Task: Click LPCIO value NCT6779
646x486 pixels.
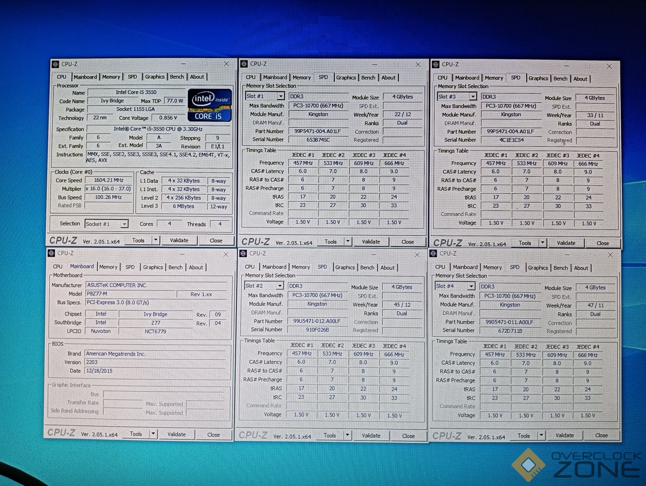Action: [x=155, y=331]
